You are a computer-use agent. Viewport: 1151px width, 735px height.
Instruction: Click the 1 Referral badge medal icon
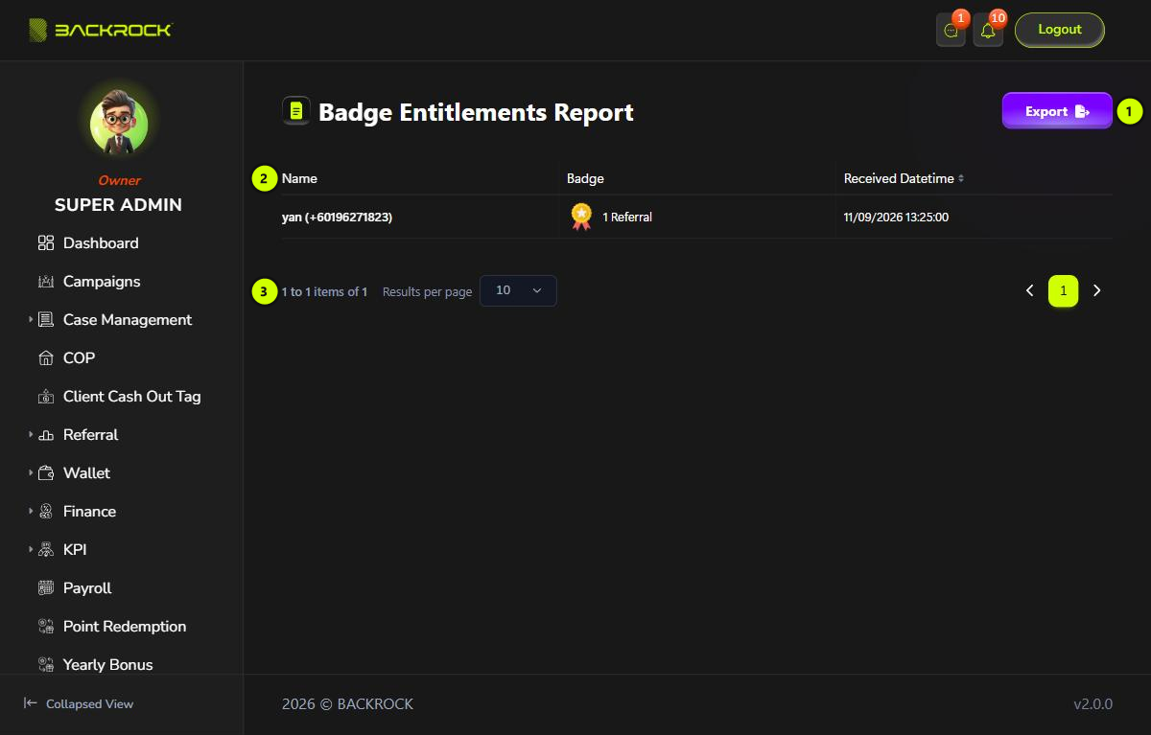(581, 217)
